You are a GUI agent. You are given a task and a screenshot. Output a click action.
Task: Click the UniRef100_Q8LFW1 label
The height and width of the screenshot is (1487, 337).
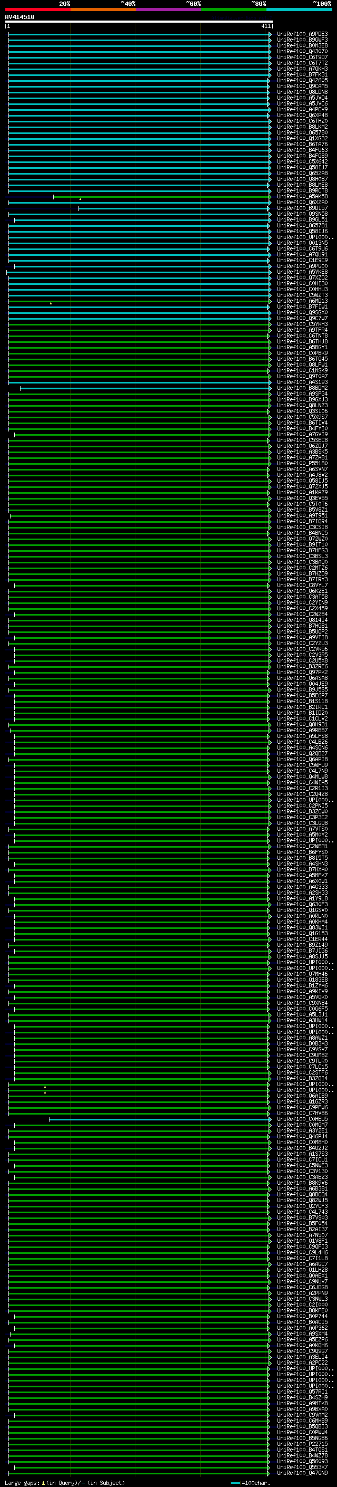tap(302, 365)
